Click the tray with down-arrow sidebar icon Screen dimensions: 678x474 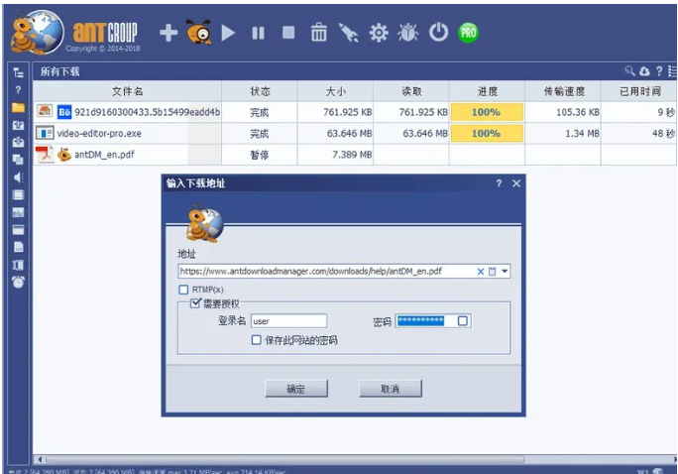click(x=18, y=142)
